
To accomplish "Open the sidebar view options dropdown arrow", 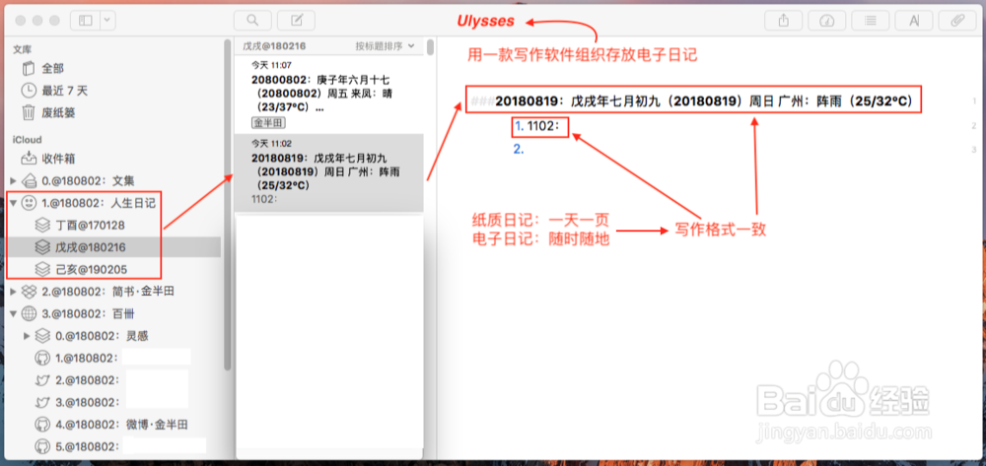I will [107, 21].
